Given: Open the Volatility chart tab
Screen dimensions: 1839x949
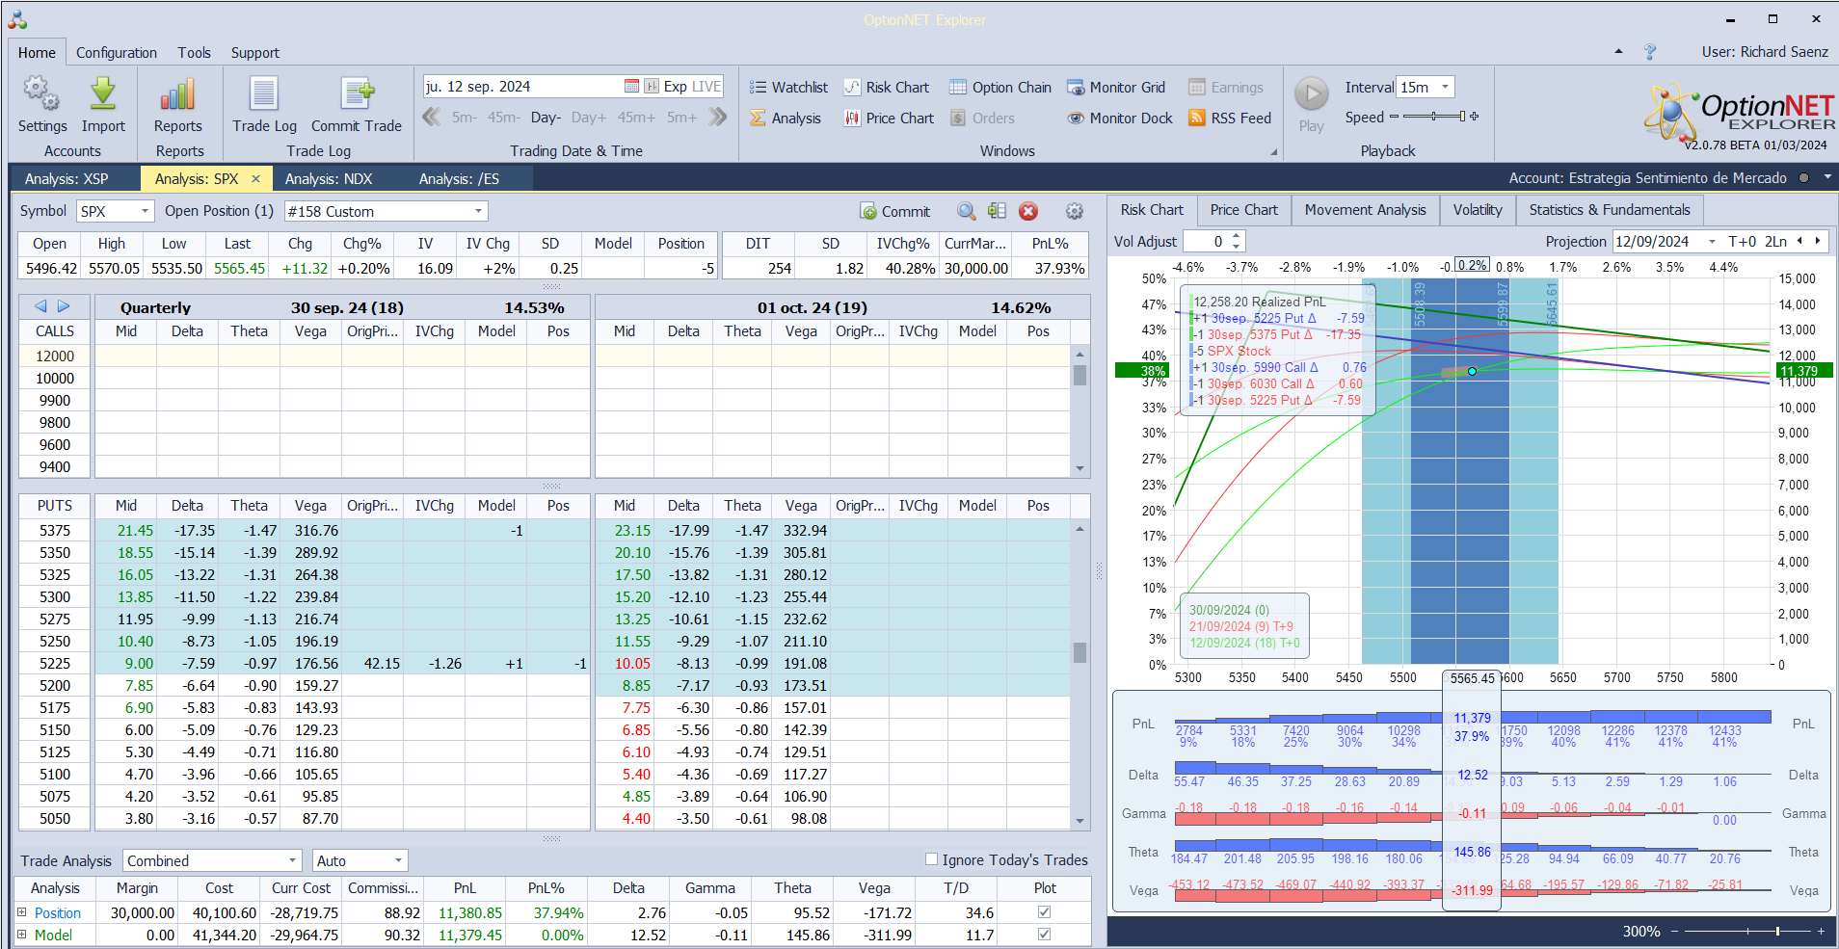Looking at the screenshot, I should tap(1477, 210).
